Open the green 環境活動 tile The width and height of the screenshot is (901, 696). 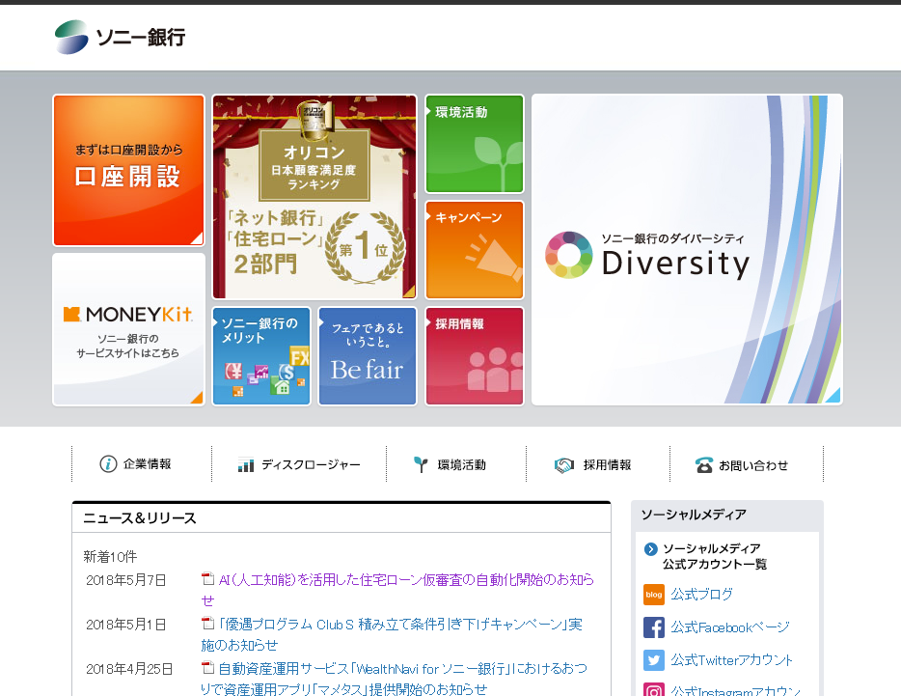click(x=475, y=144)
